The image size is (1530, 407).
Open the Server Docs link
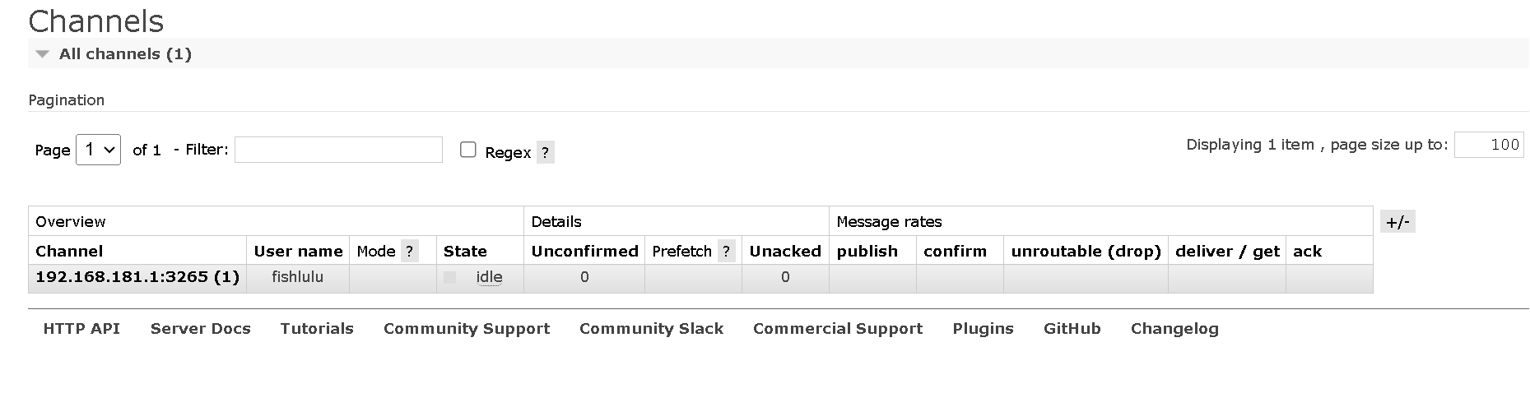[x=200, y=329]
